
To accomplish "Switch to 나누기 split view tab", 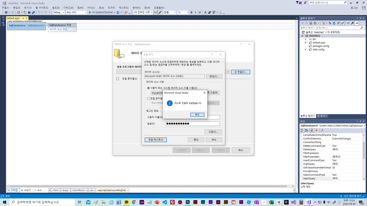I will [26, 190].
